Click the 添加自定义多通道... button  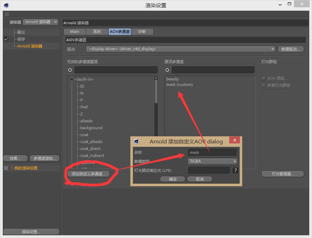[88, 174]
